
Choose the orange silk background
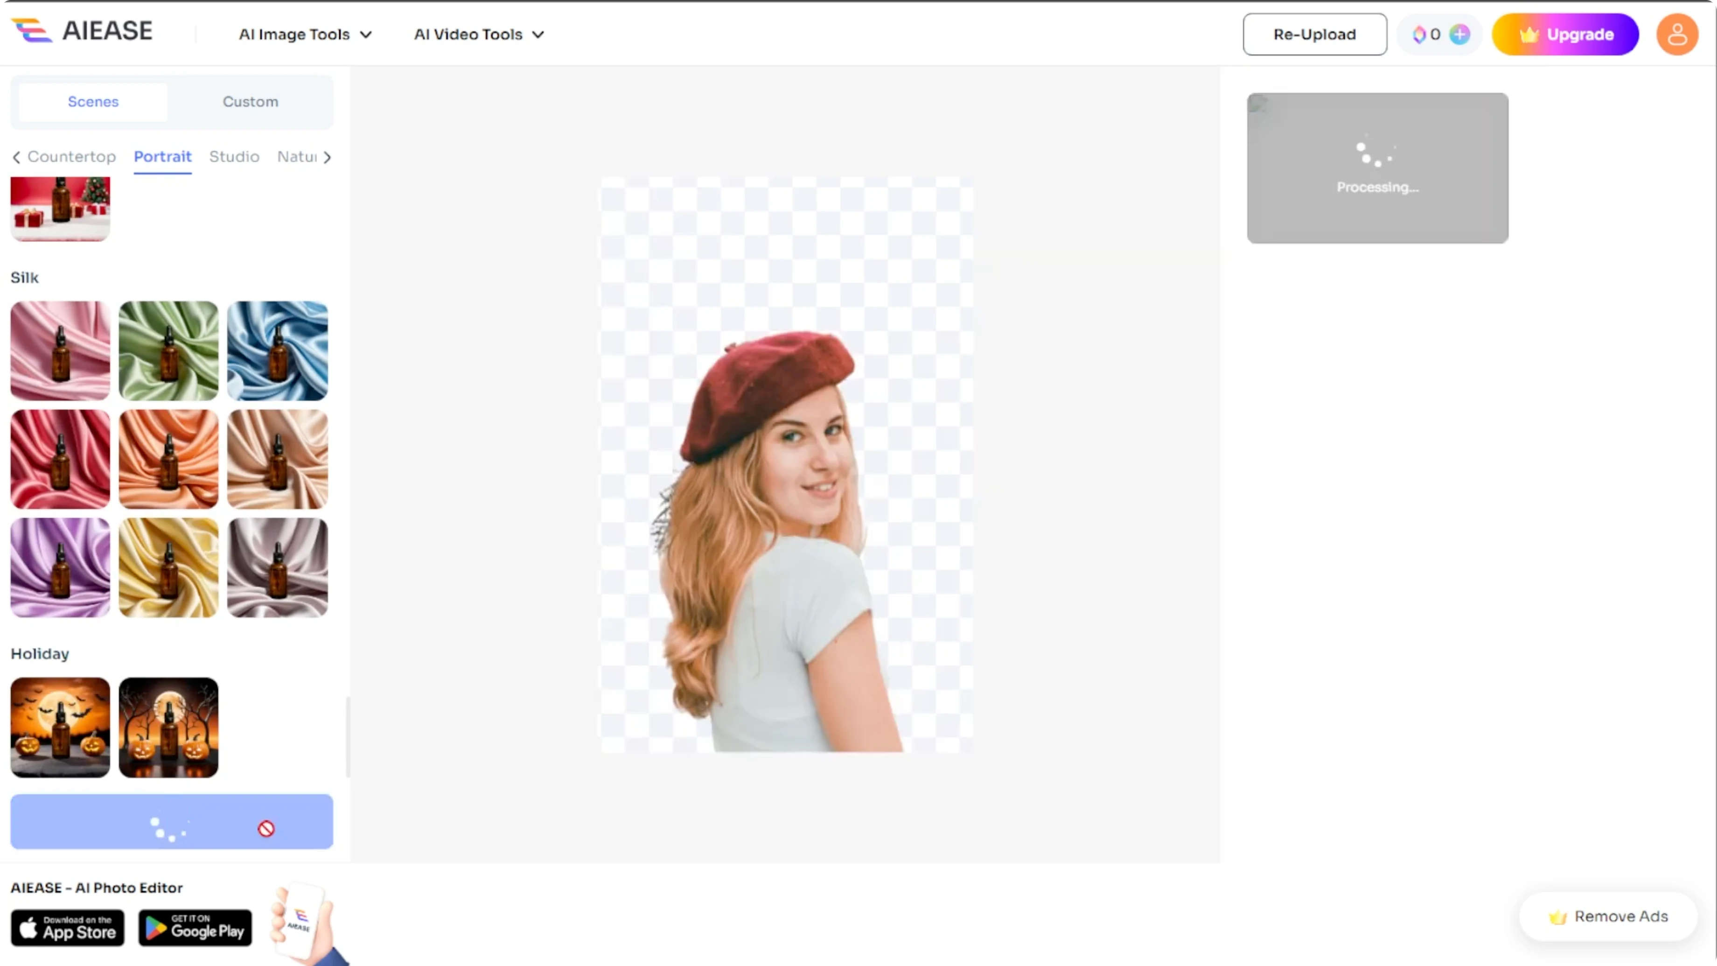[x=168, y=459]
